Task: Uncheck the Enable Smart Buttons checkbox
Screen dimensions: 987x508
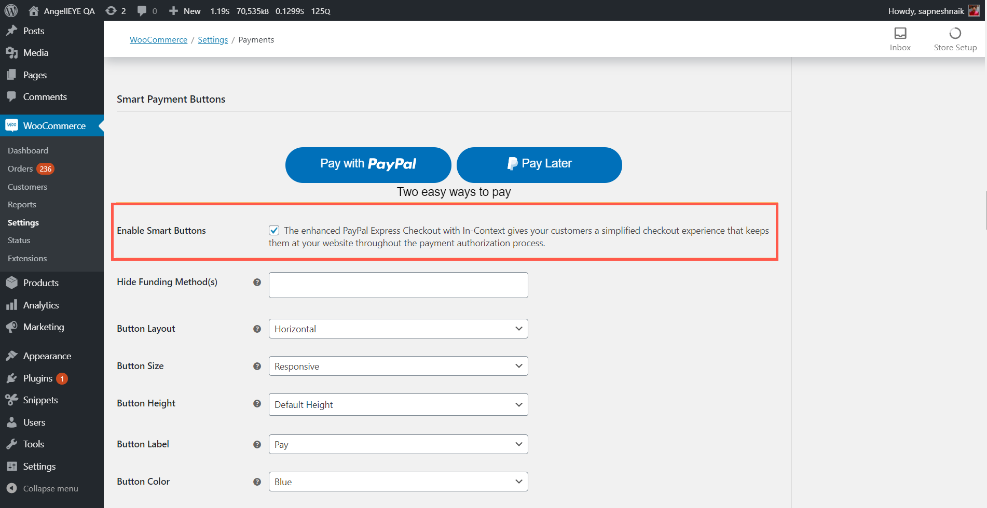Action: (x=274, y=230)
